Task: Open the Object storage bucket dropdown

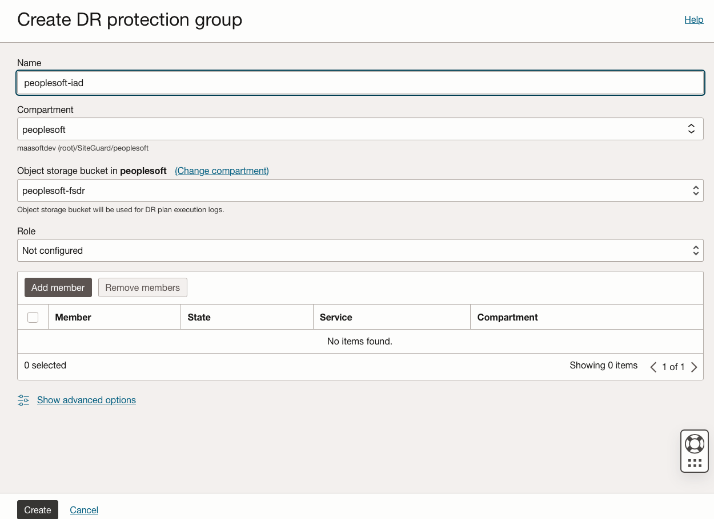Action: pyautogui.click(x=360, y=190)
